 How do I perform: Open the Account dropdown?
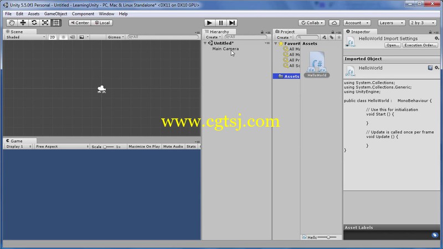[357, 23]
